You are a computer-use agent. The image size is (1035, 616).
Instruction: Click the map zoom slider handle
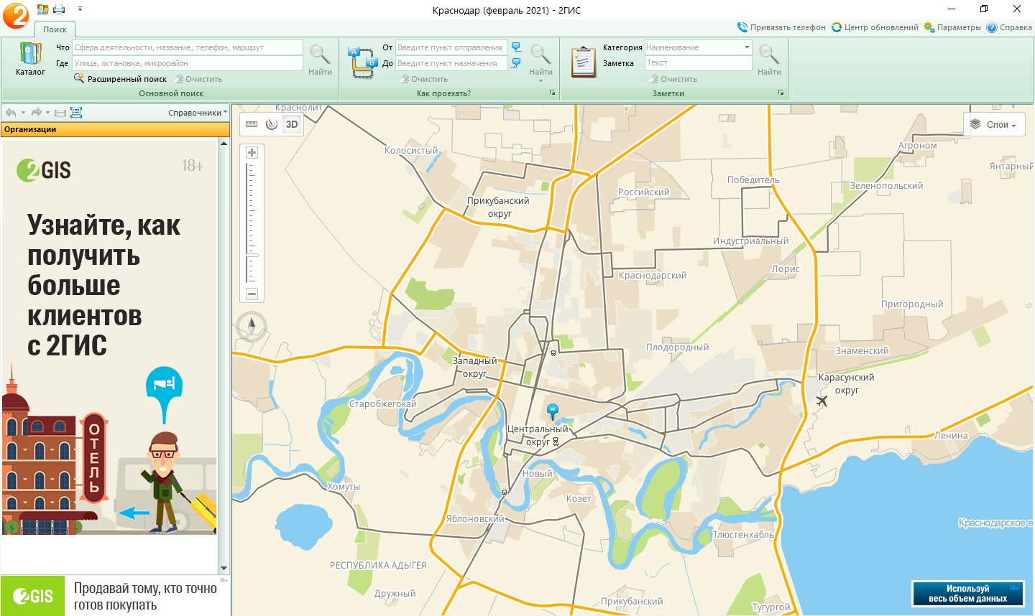coord(252,255)
